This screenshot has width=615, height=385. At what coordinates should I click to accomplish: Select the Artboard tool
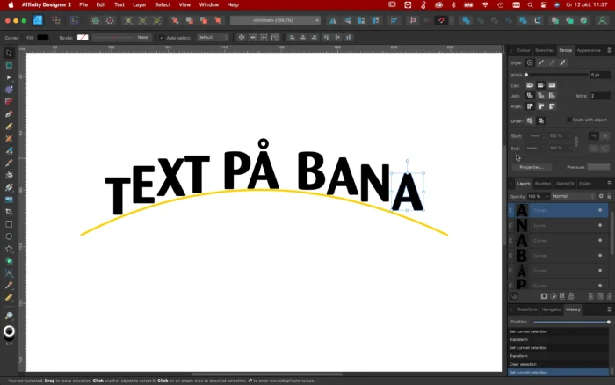click(x=9, y=65)
